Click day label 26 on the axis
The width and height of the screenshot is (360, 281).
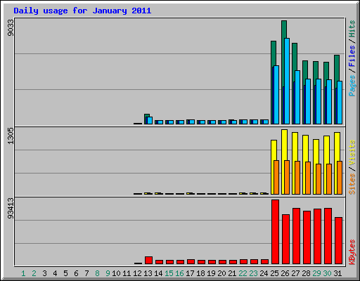(x=285, y=273)
